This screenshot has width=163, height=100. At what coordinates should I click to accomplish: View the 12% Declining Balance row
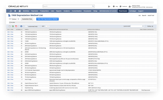click(12, 34)
